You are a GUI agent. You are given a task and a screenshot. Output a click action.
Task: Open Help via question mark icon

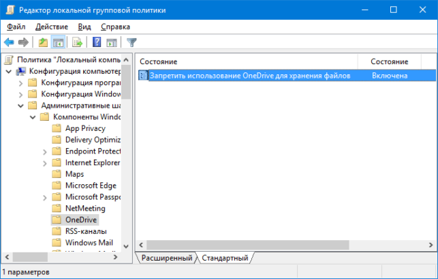point(97,42)
